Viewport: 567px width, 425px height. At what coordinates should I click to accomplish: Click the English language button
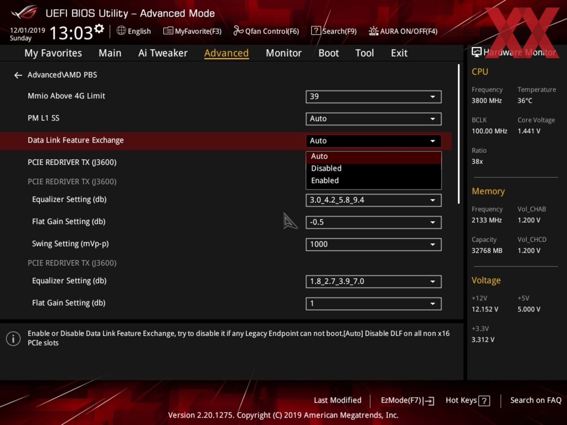[x=134, y=31]
